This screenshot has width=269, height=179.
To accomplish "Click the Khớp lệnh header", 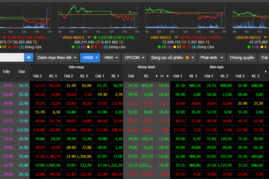I will 146,67.
